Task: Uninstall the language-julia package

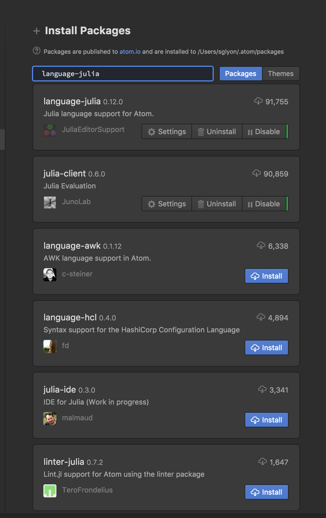Action: point(217,131)
